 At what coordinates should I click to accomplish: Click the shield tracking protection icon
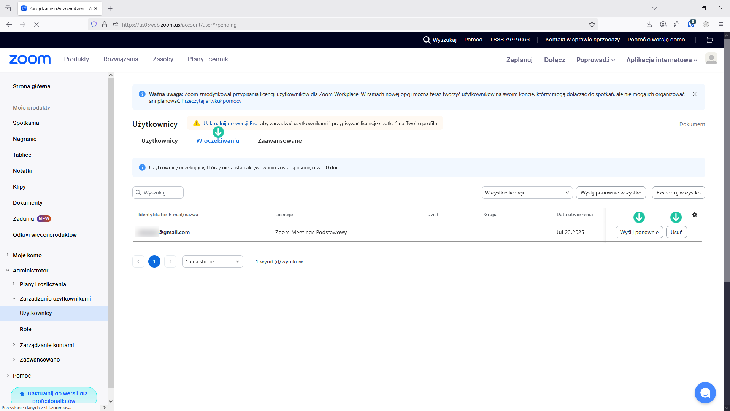point(94,25)
